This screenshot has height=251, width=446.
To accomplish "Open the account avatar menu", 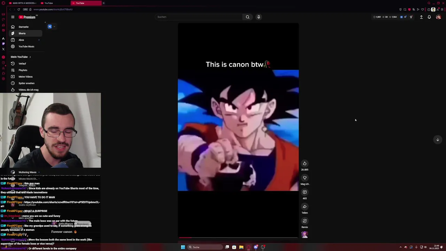I will 438,17.
